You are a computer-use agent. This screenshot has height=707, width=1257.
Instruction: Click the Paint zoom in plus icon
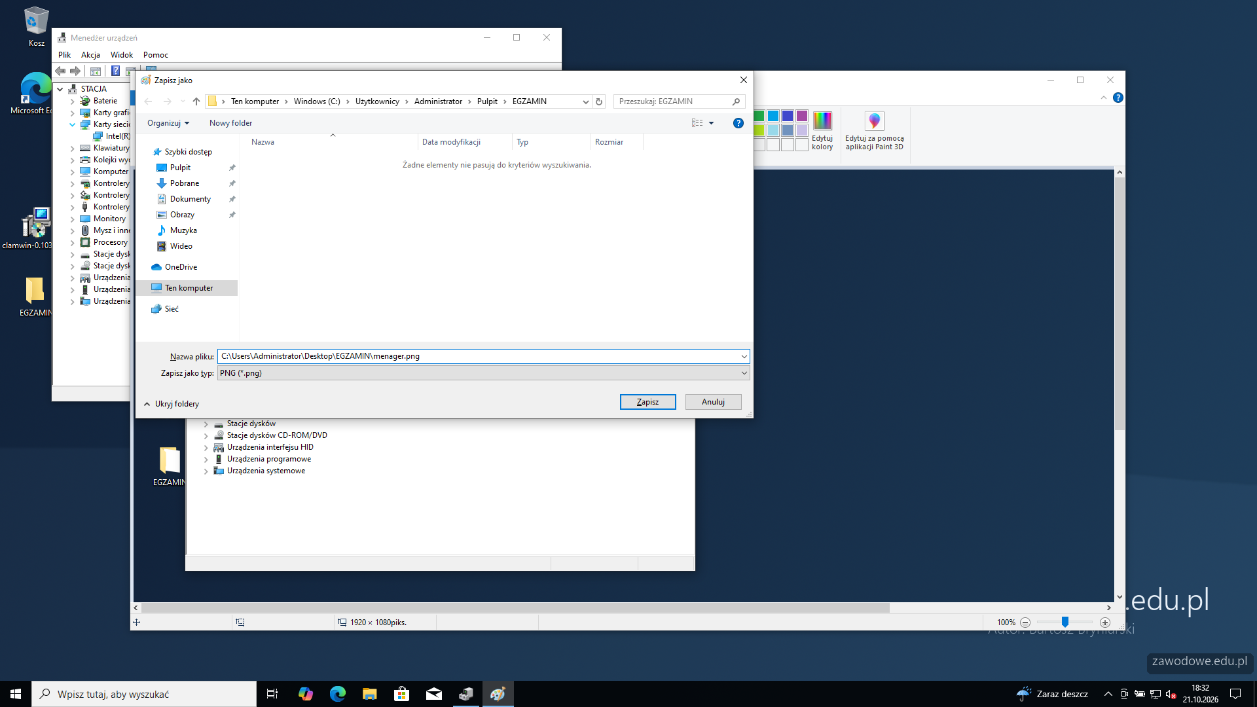[x=1105, y=623]
